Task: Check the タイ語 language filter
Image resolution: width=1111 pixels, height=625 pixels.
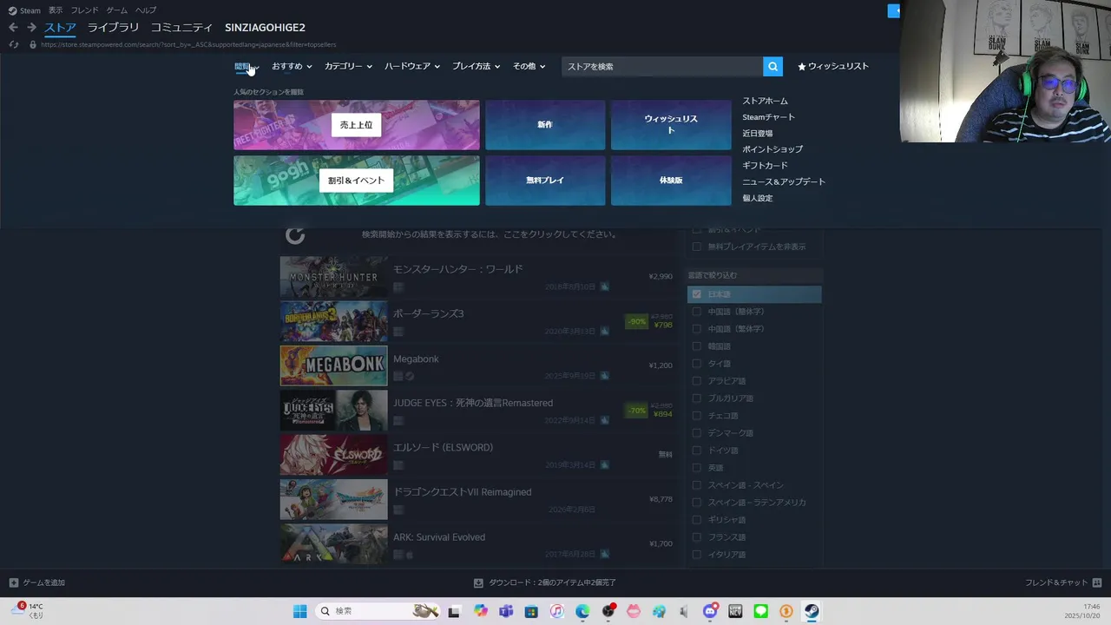Action: tap(696, 364)
